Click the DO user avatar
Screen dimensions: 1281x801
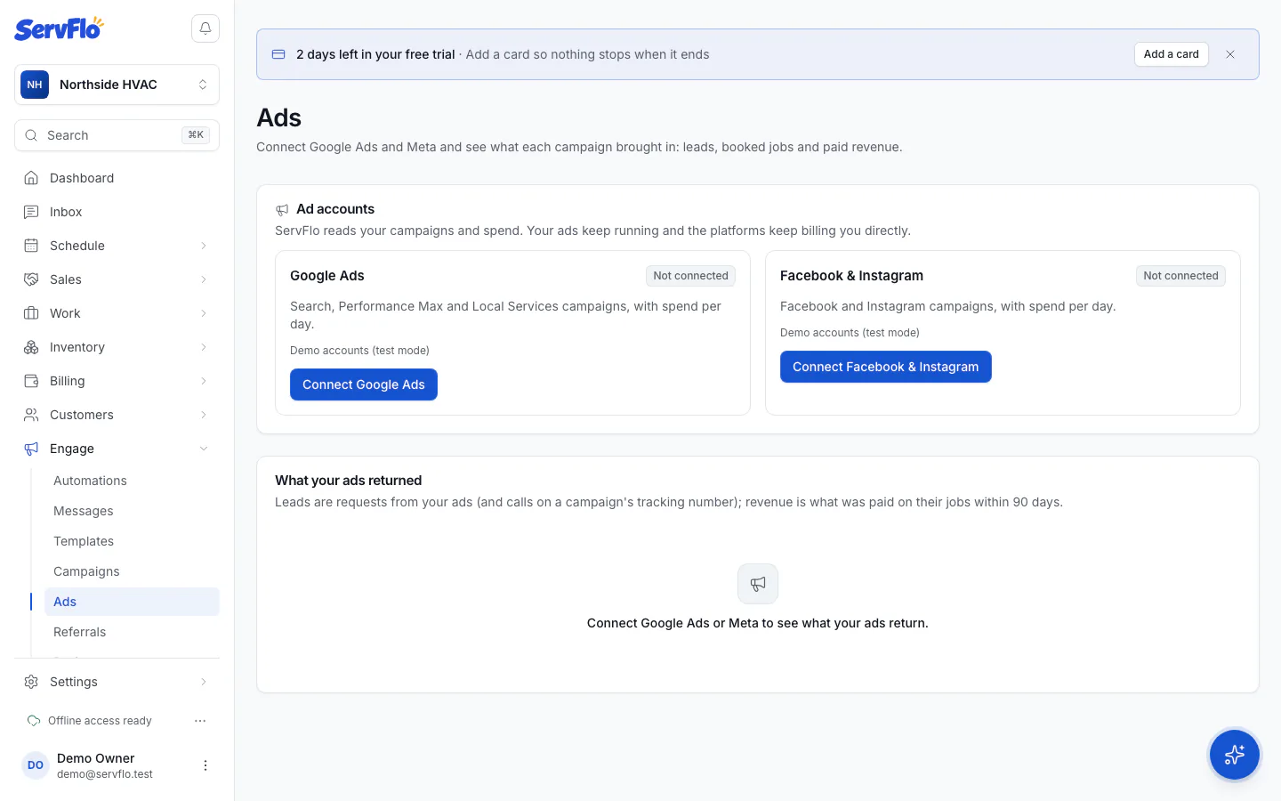(x=36, y=765)
